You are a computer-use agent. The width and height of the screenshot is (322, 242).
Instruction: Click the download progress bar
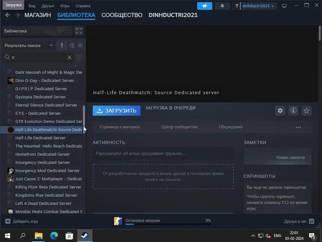pos(168,224)
